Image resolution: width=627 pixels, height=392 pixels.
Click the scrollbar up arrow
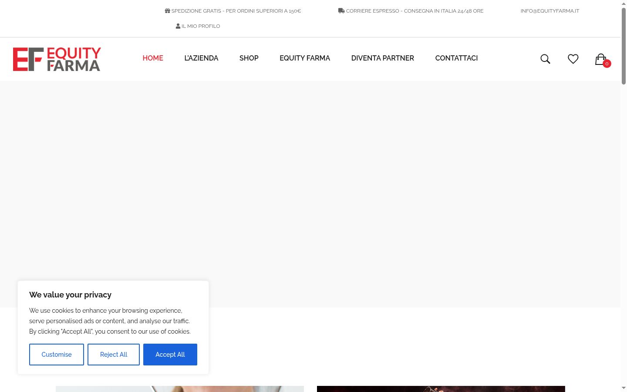coord(624,3)
